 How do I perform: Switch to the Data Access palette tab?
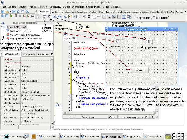click(x=131, y=12)
